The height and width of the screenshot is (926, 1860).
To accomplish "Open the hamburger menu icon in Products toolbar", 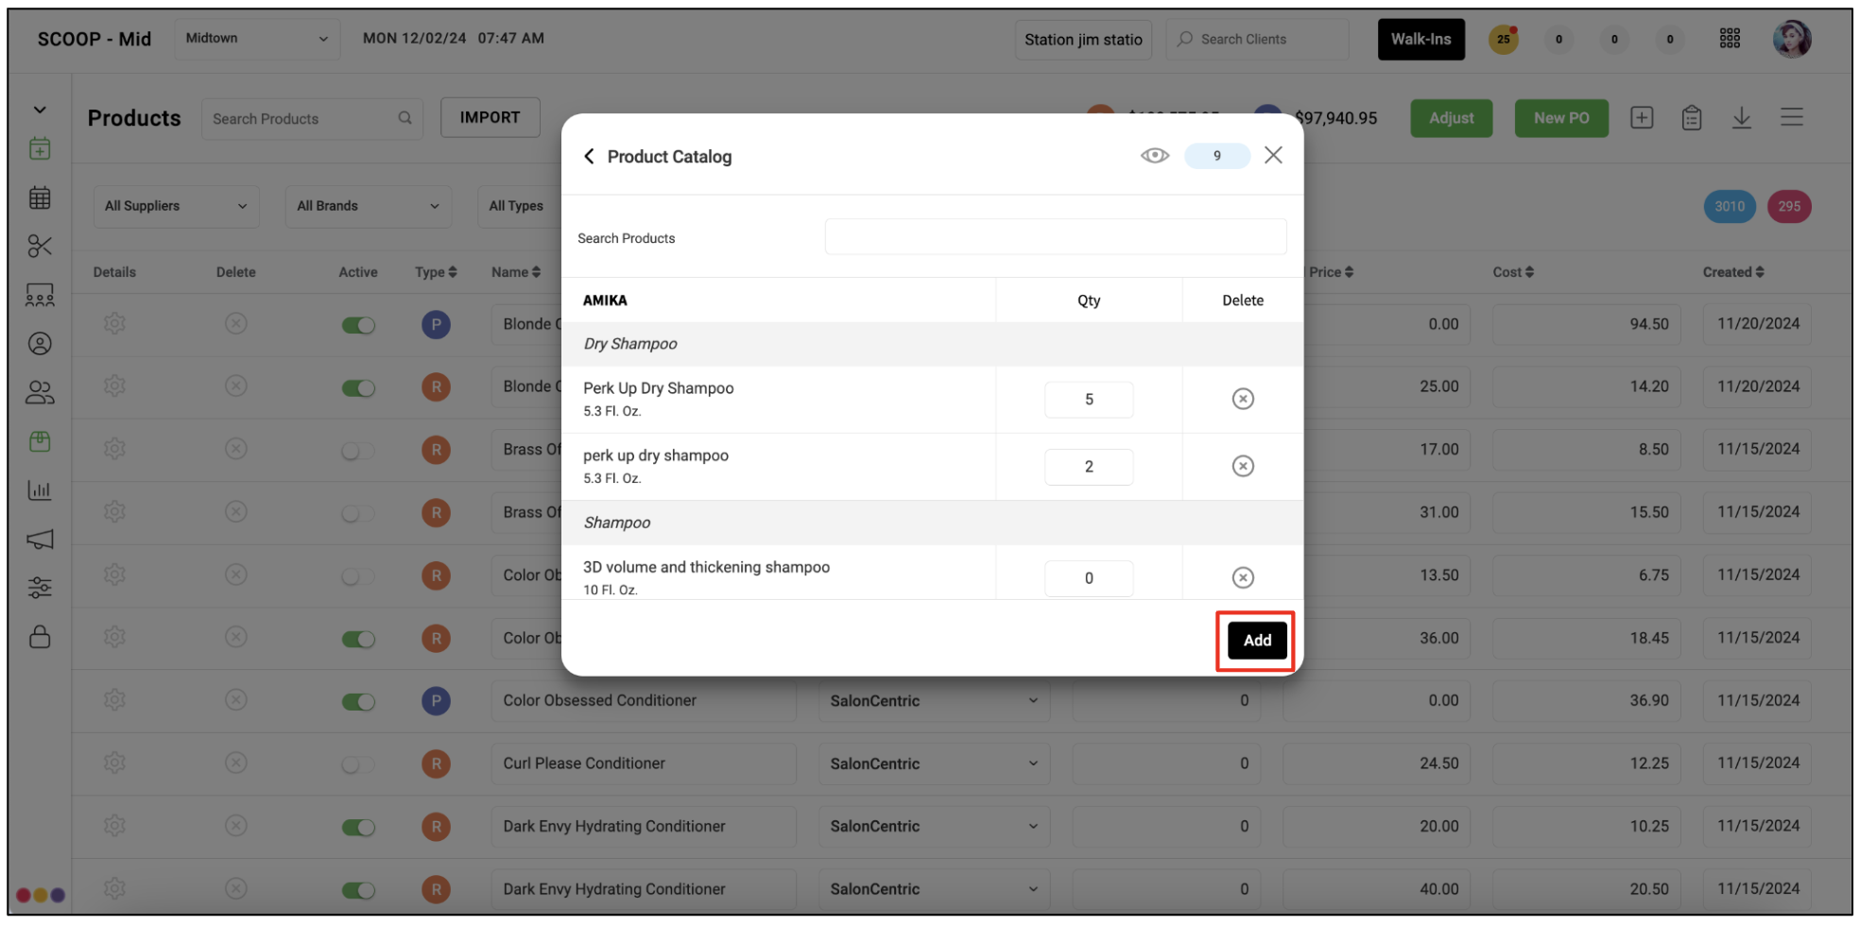I will 1792,117.
